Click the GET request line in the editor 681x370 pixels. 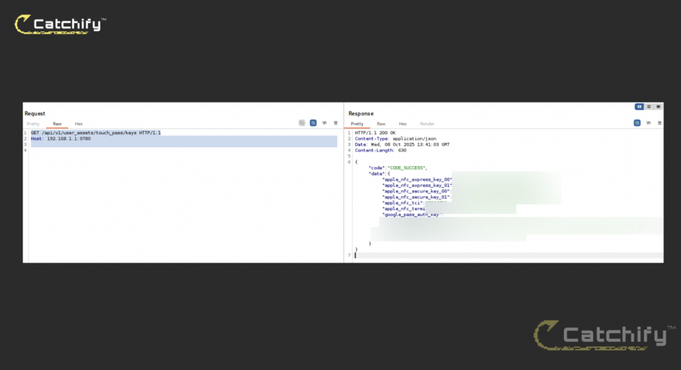pyautogui.click(x=95, y=133)
